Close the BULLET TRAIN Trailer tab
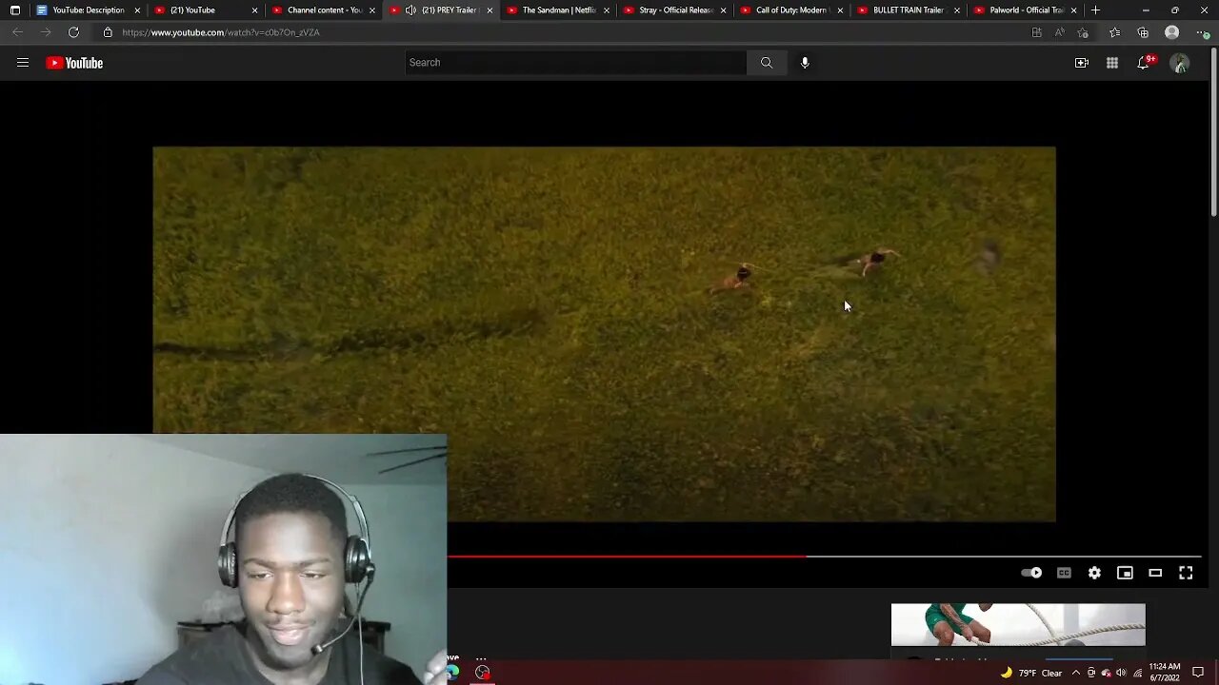The image size is (1219, 685). 956,10
